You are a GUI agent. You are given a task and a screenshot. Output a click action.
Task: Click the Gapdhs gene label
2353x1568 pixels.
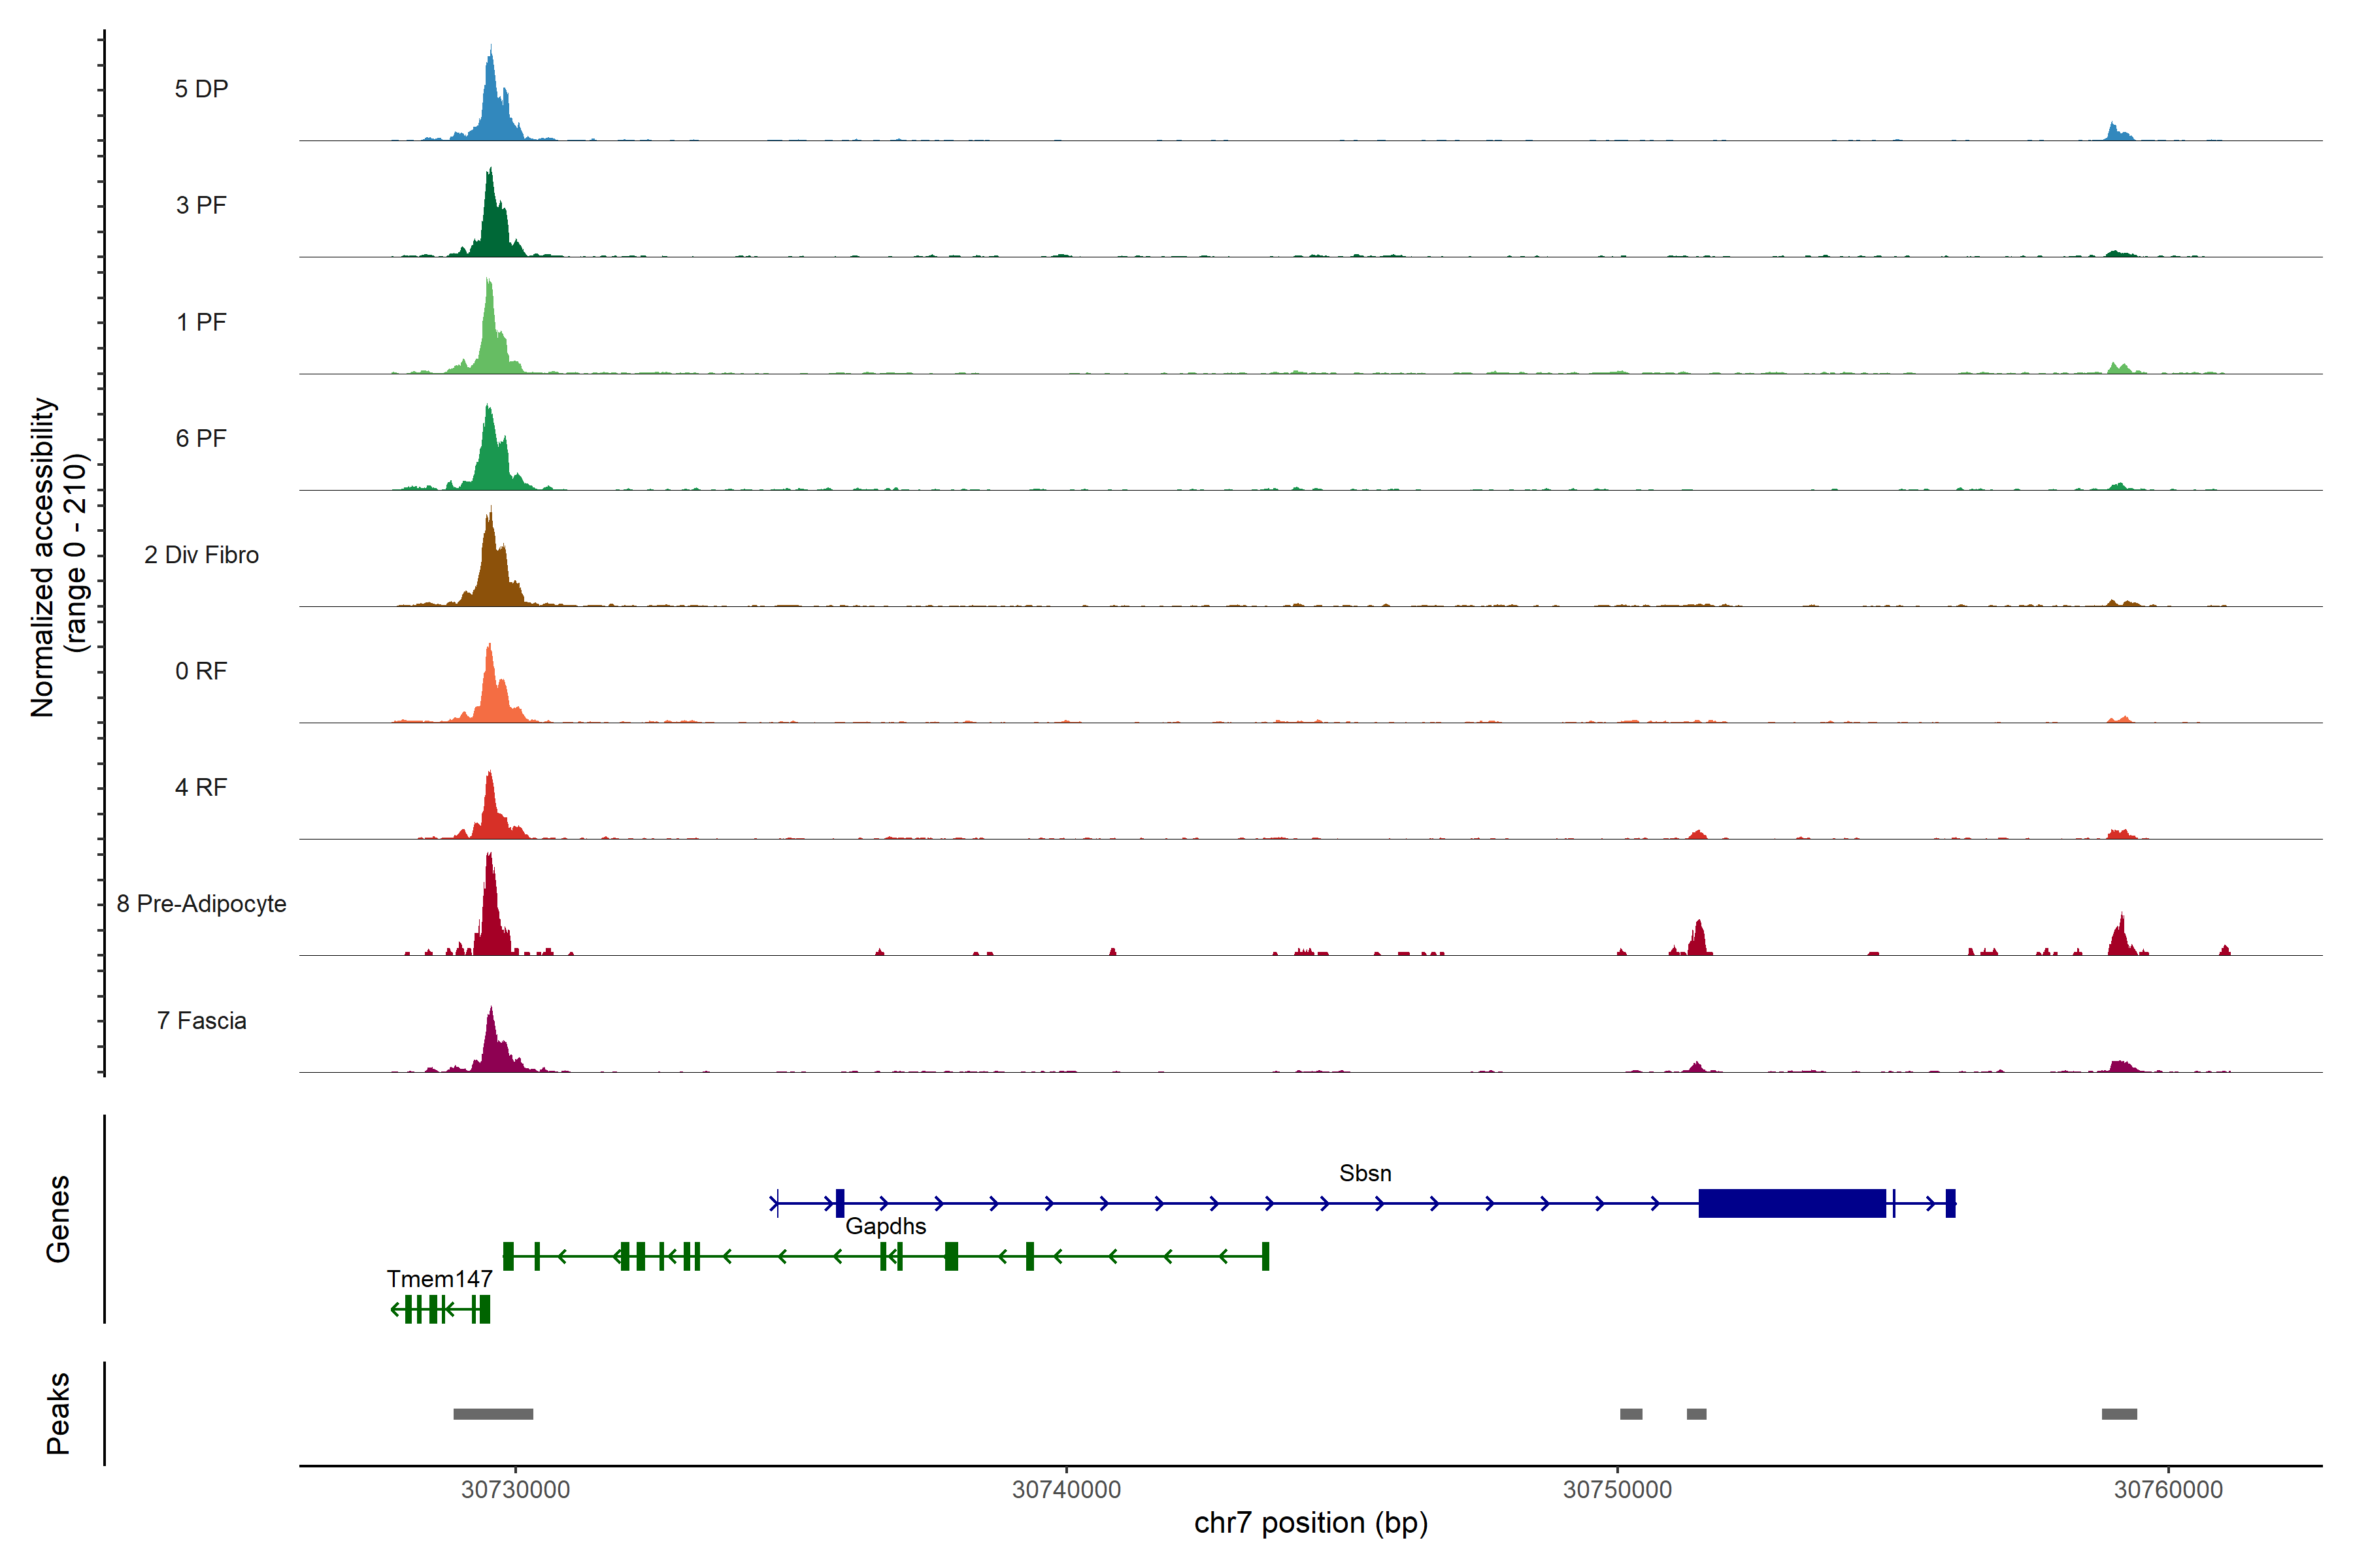(x=886, y=1226)
